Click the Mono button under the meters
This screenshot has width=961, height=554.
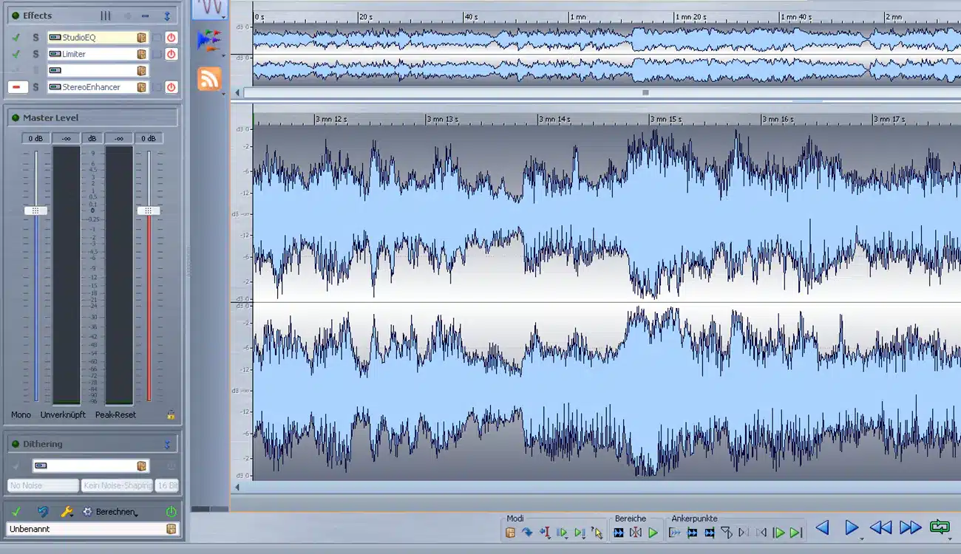click(x=21, y=415)
